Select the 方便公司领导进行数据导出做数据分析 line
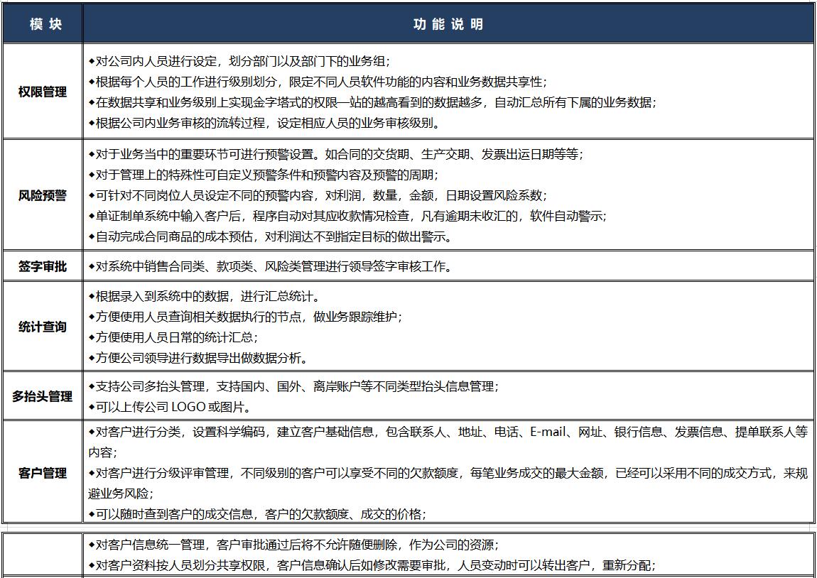Screen dimensions: 817x578 [199, 359]
